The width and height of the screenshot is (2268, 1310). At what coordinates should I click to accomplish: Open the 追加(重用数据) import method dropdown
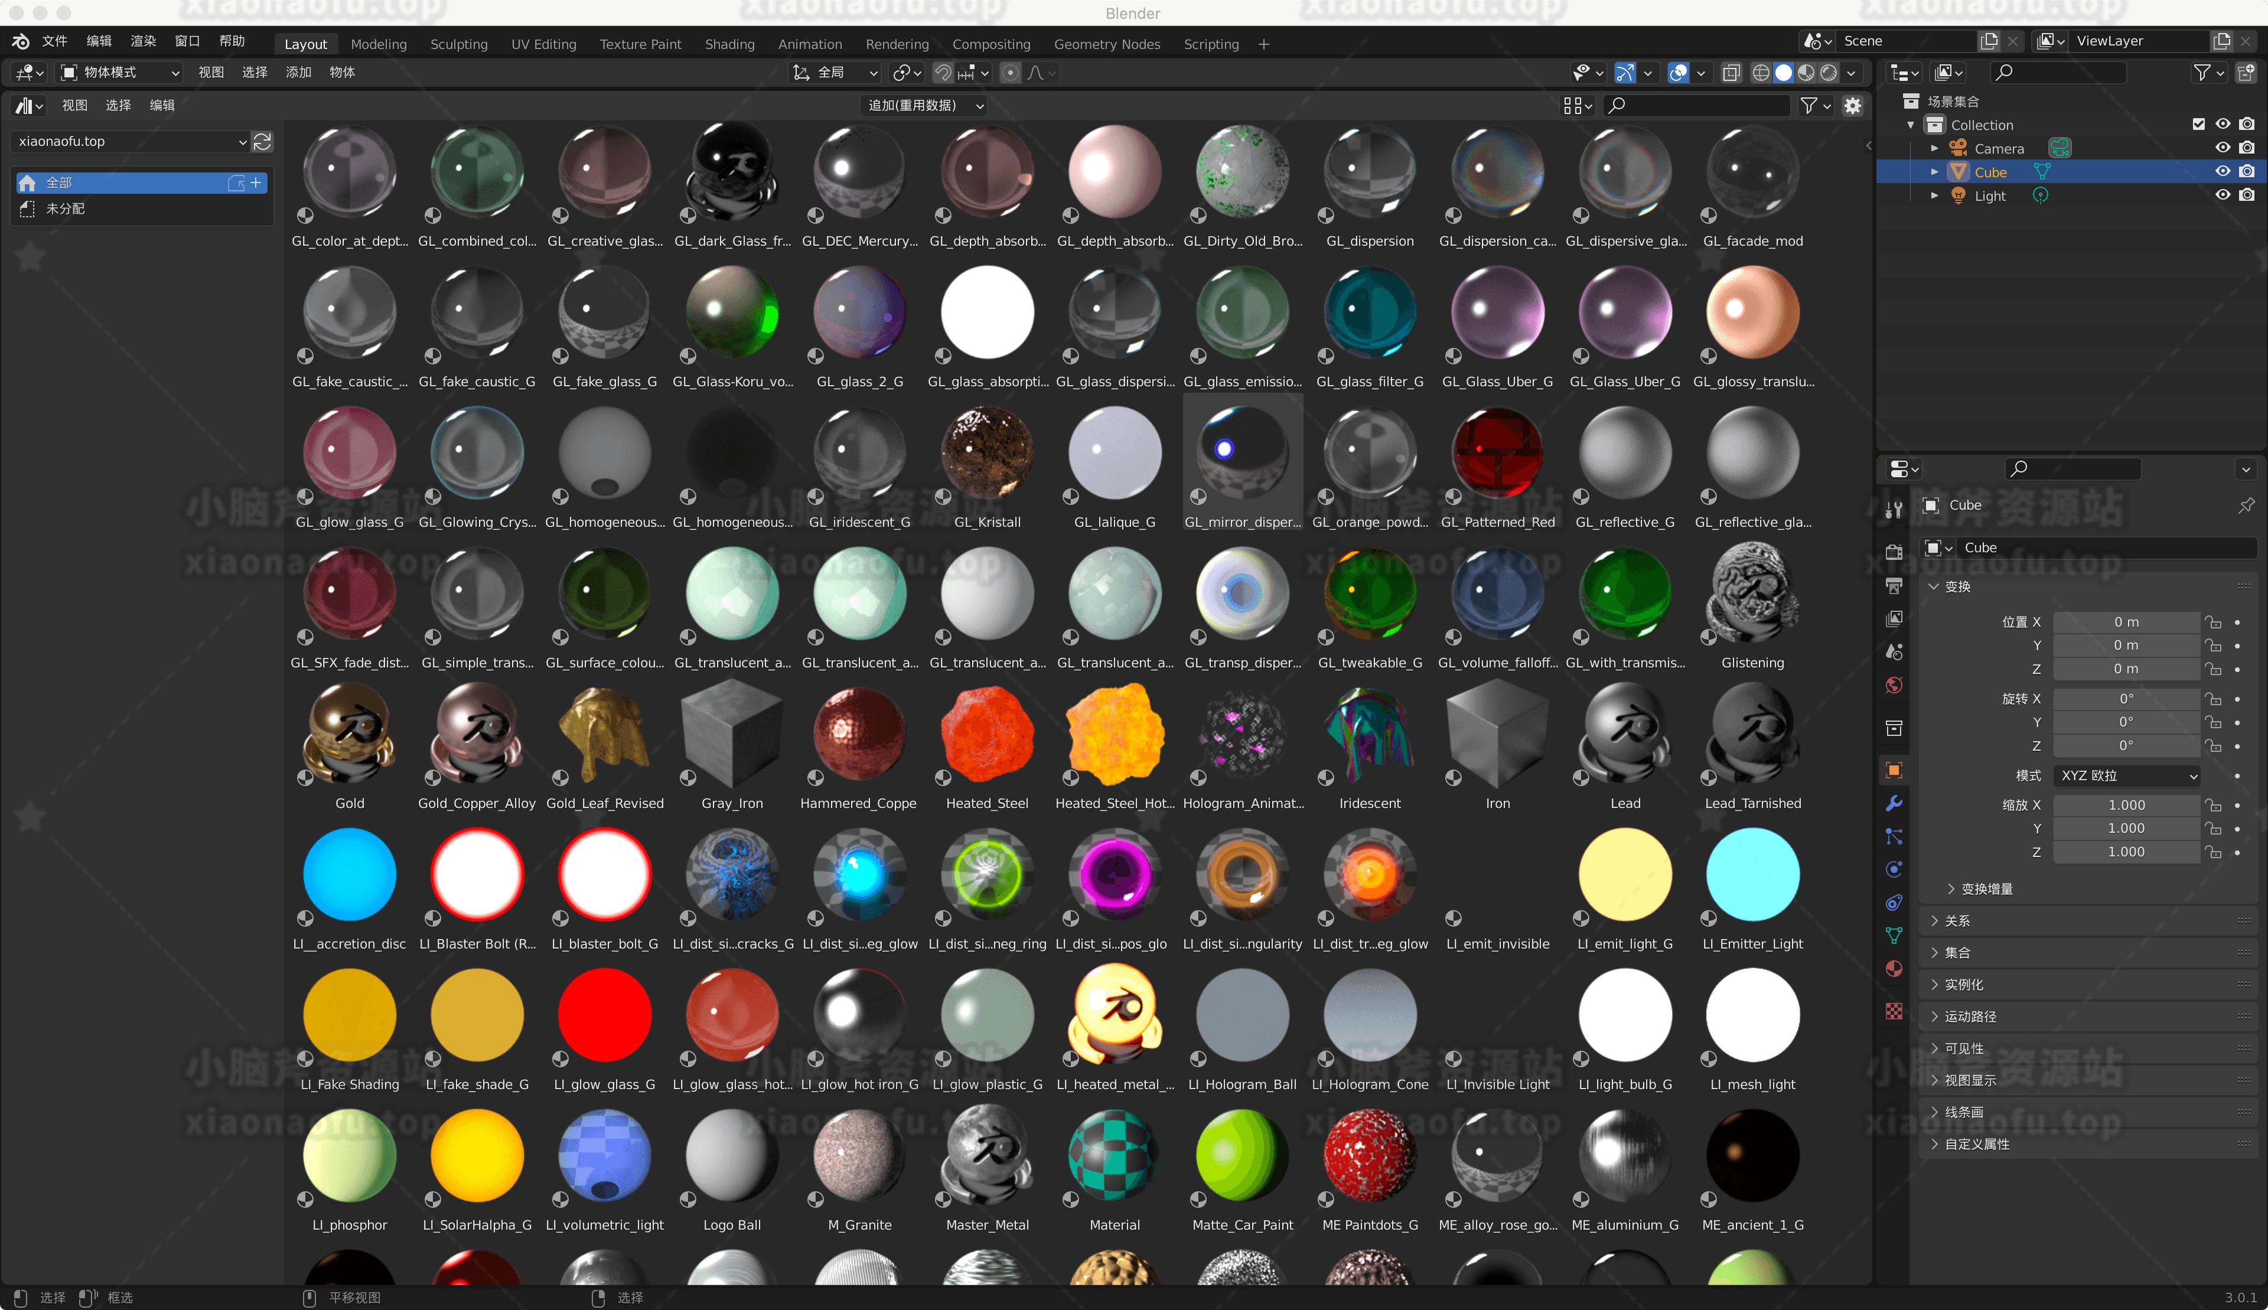[x=923, y=105]
